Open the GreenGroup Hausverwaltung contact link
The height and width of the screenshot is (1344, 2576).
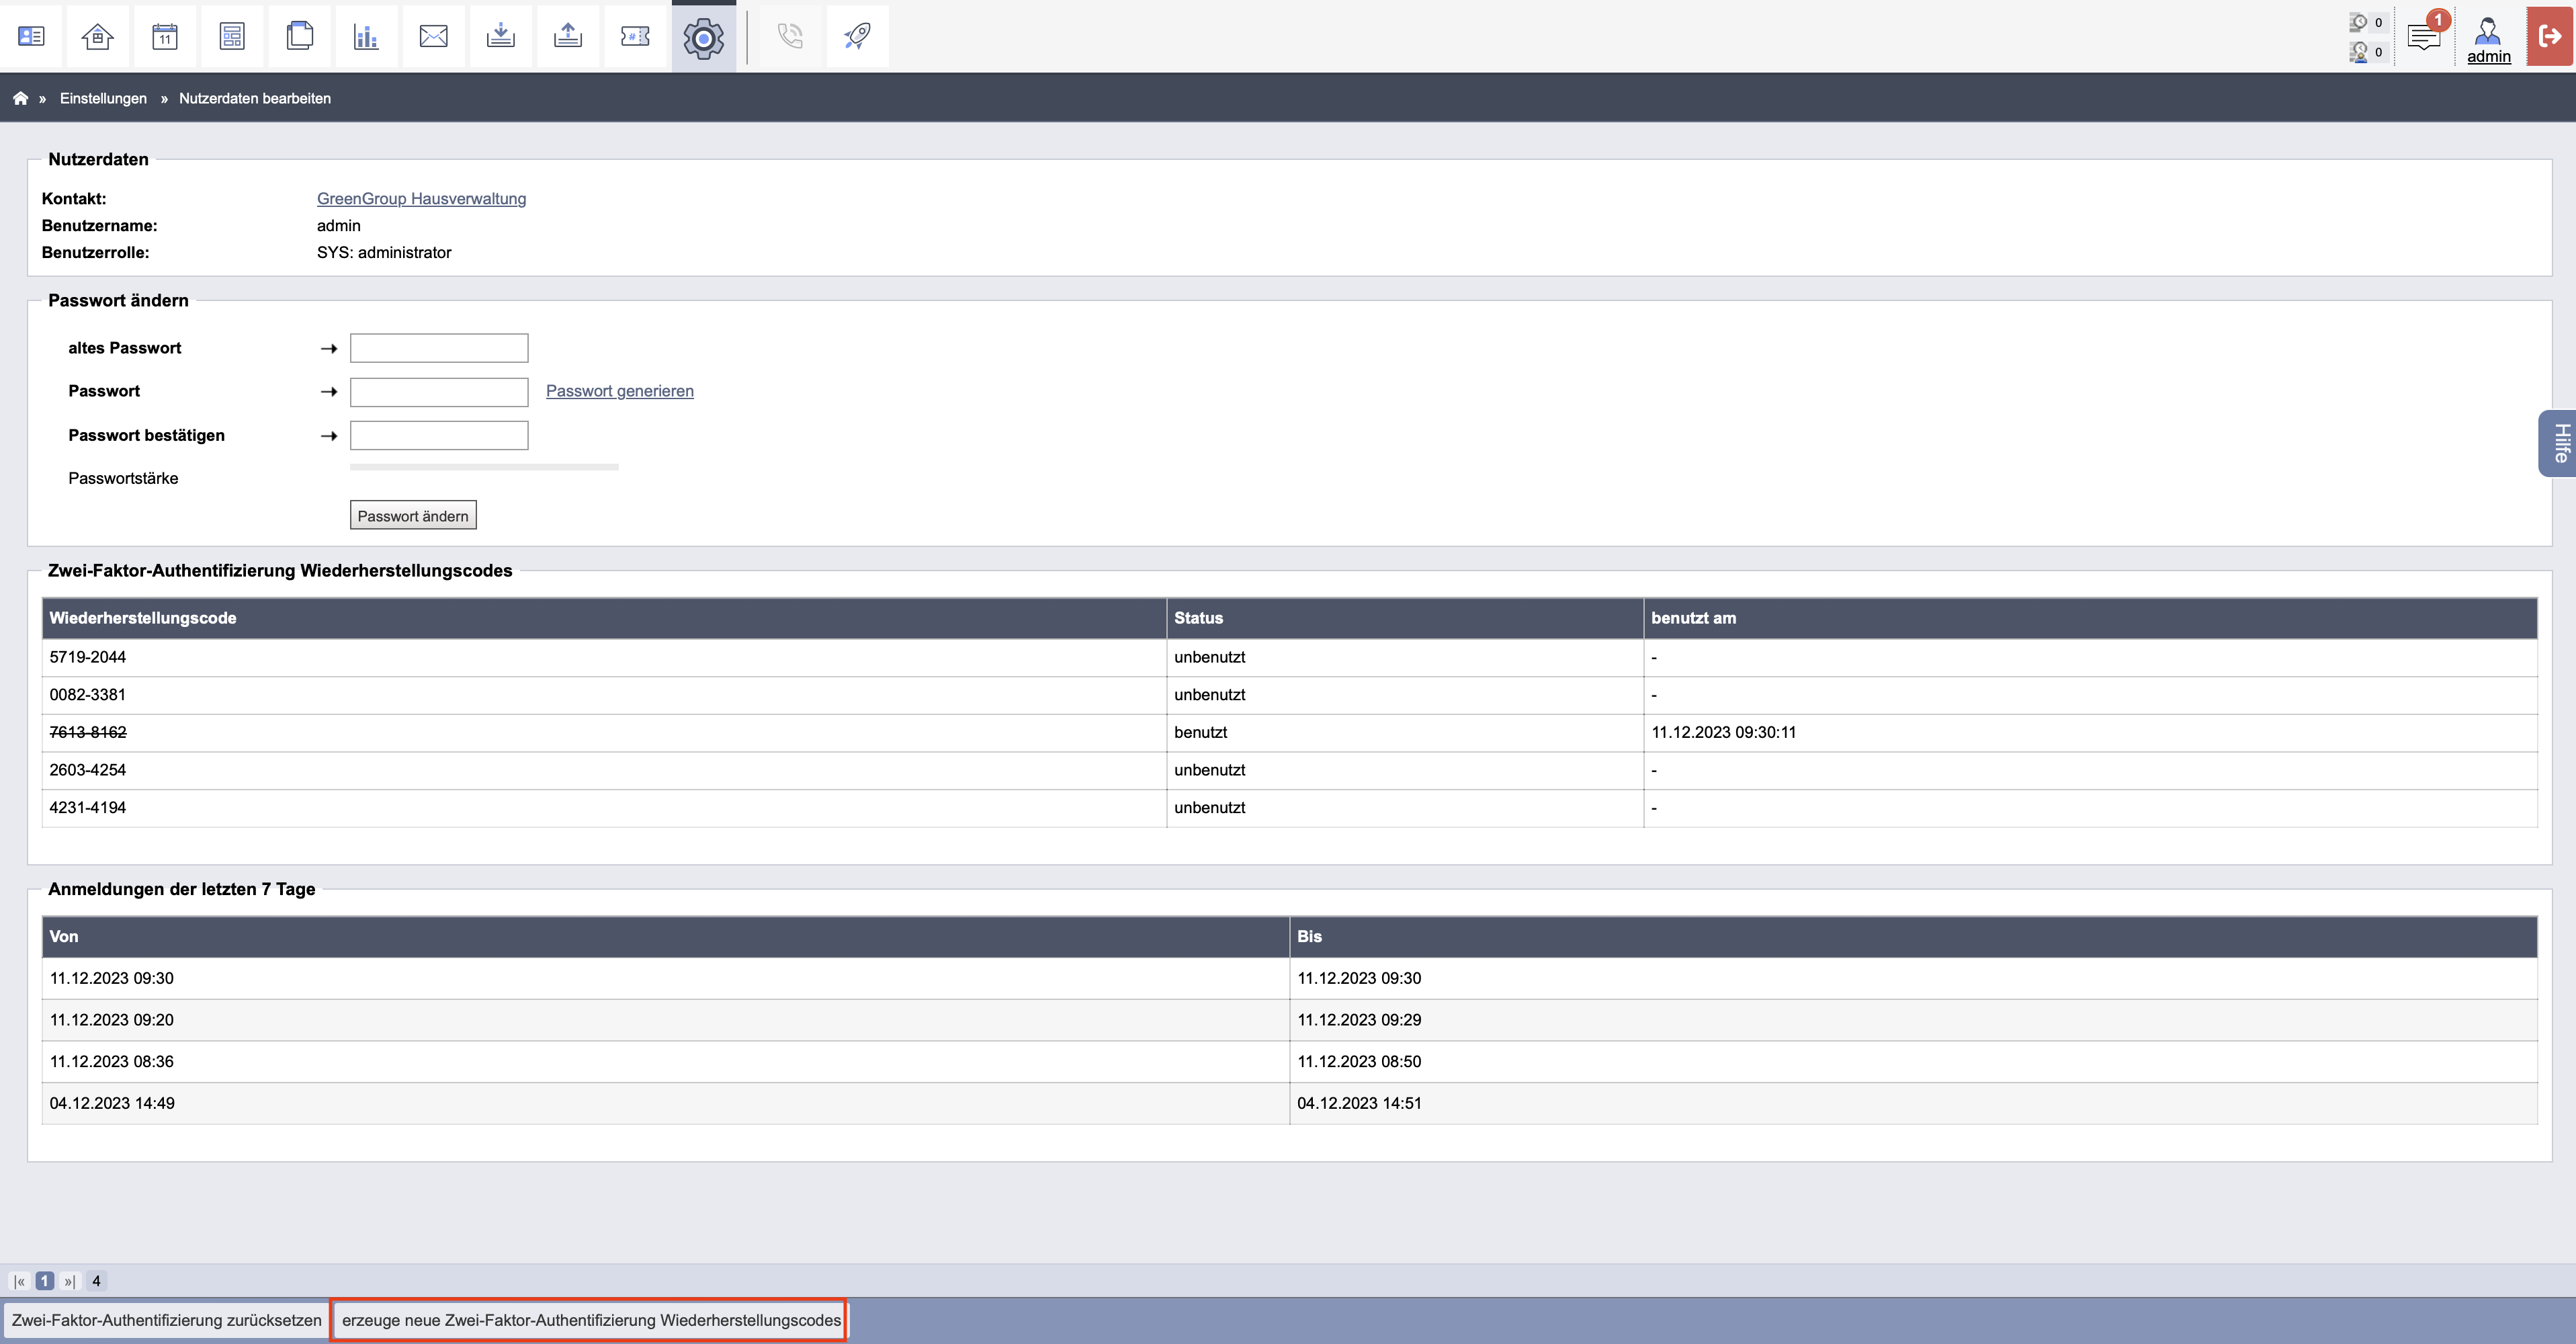pos(421,198)
